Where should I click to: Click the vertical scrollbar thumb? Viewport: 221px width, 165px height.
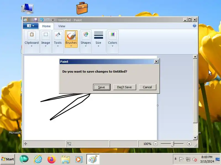click(x=195, y=91)
